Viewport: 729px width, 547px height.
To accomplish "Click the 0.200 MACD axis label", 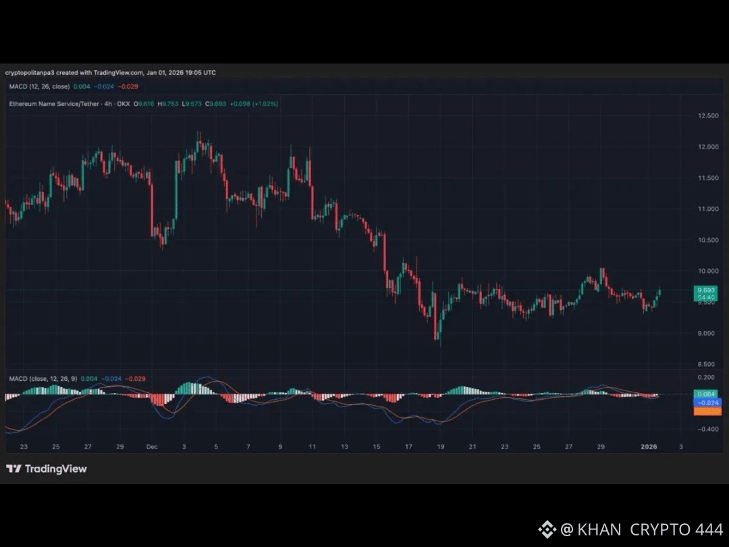I will [x=706, y=377].
